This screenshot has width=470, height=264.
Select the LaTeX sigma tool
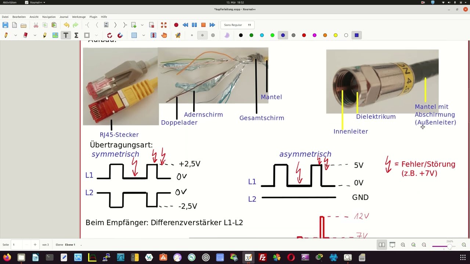click(76, 35)
